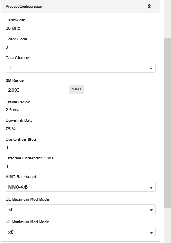
Task: Open the MIMO Rate Adapt dropdown
Action: click(x=80, y=187)
